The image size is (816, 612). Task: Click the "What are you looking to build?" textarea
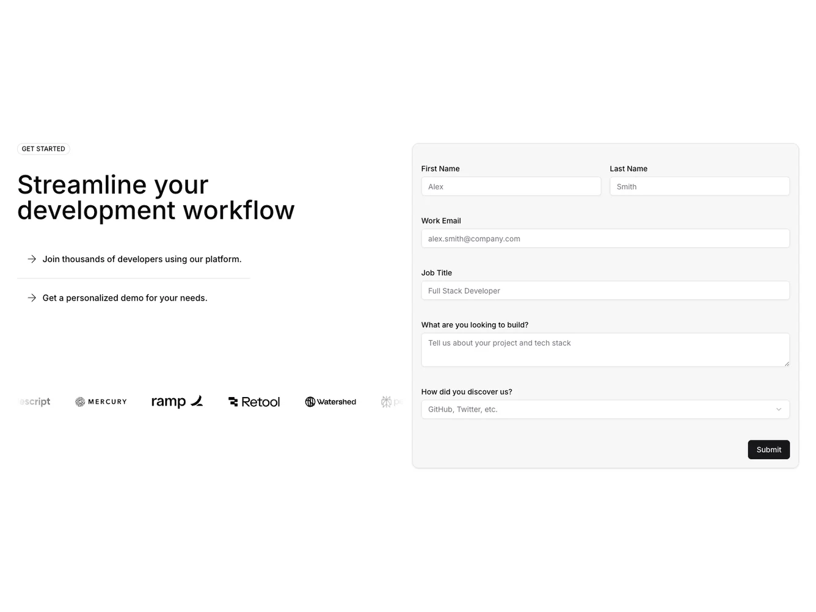(x=605, y=350)
